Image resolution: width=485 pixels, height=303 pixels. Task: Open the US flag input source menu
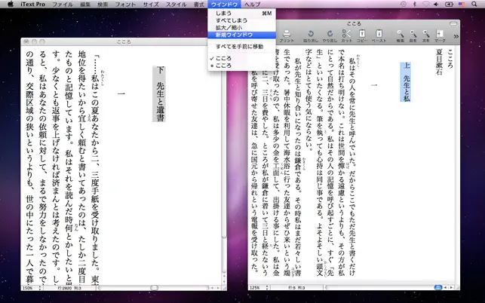tap(462, 4)
